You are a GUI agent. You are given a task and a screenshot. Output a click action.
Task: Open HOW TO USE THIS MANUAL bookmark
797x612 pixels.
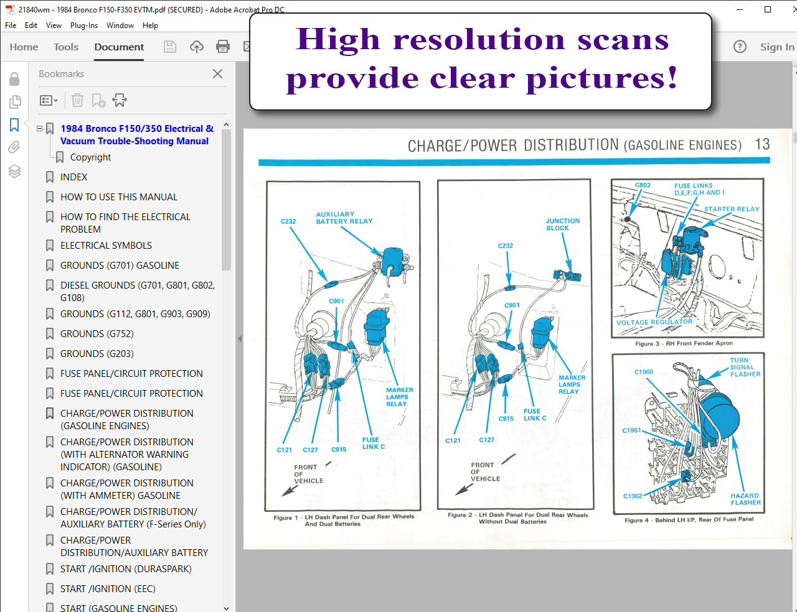(x=119, y=197)
